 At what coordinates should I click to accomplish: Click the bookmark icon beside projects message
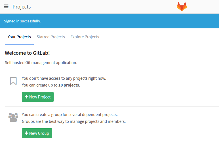pyautogui.click(x=13, y=81)
